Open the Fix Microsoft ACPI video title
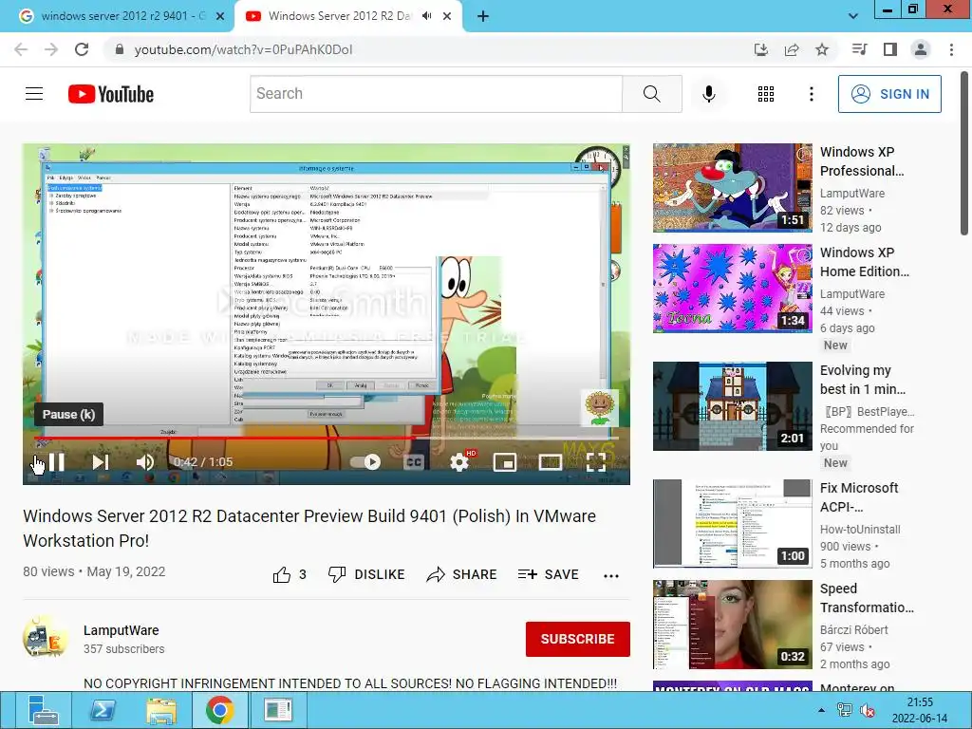The image size is (972, 729). coord(858,497)
